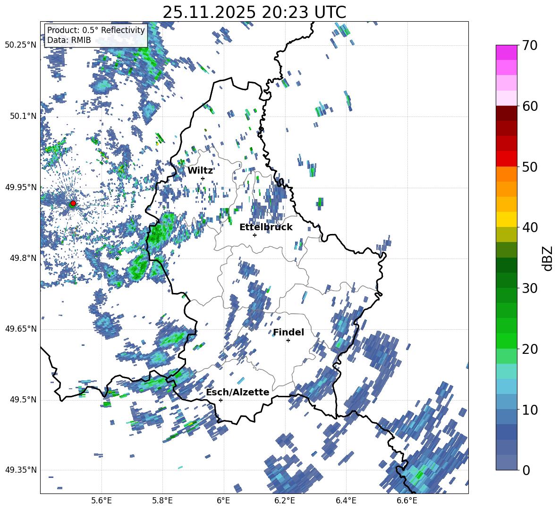The image size is (559, 510).
Task: Click the Wiltz city label
Action: tap(200, 171)
